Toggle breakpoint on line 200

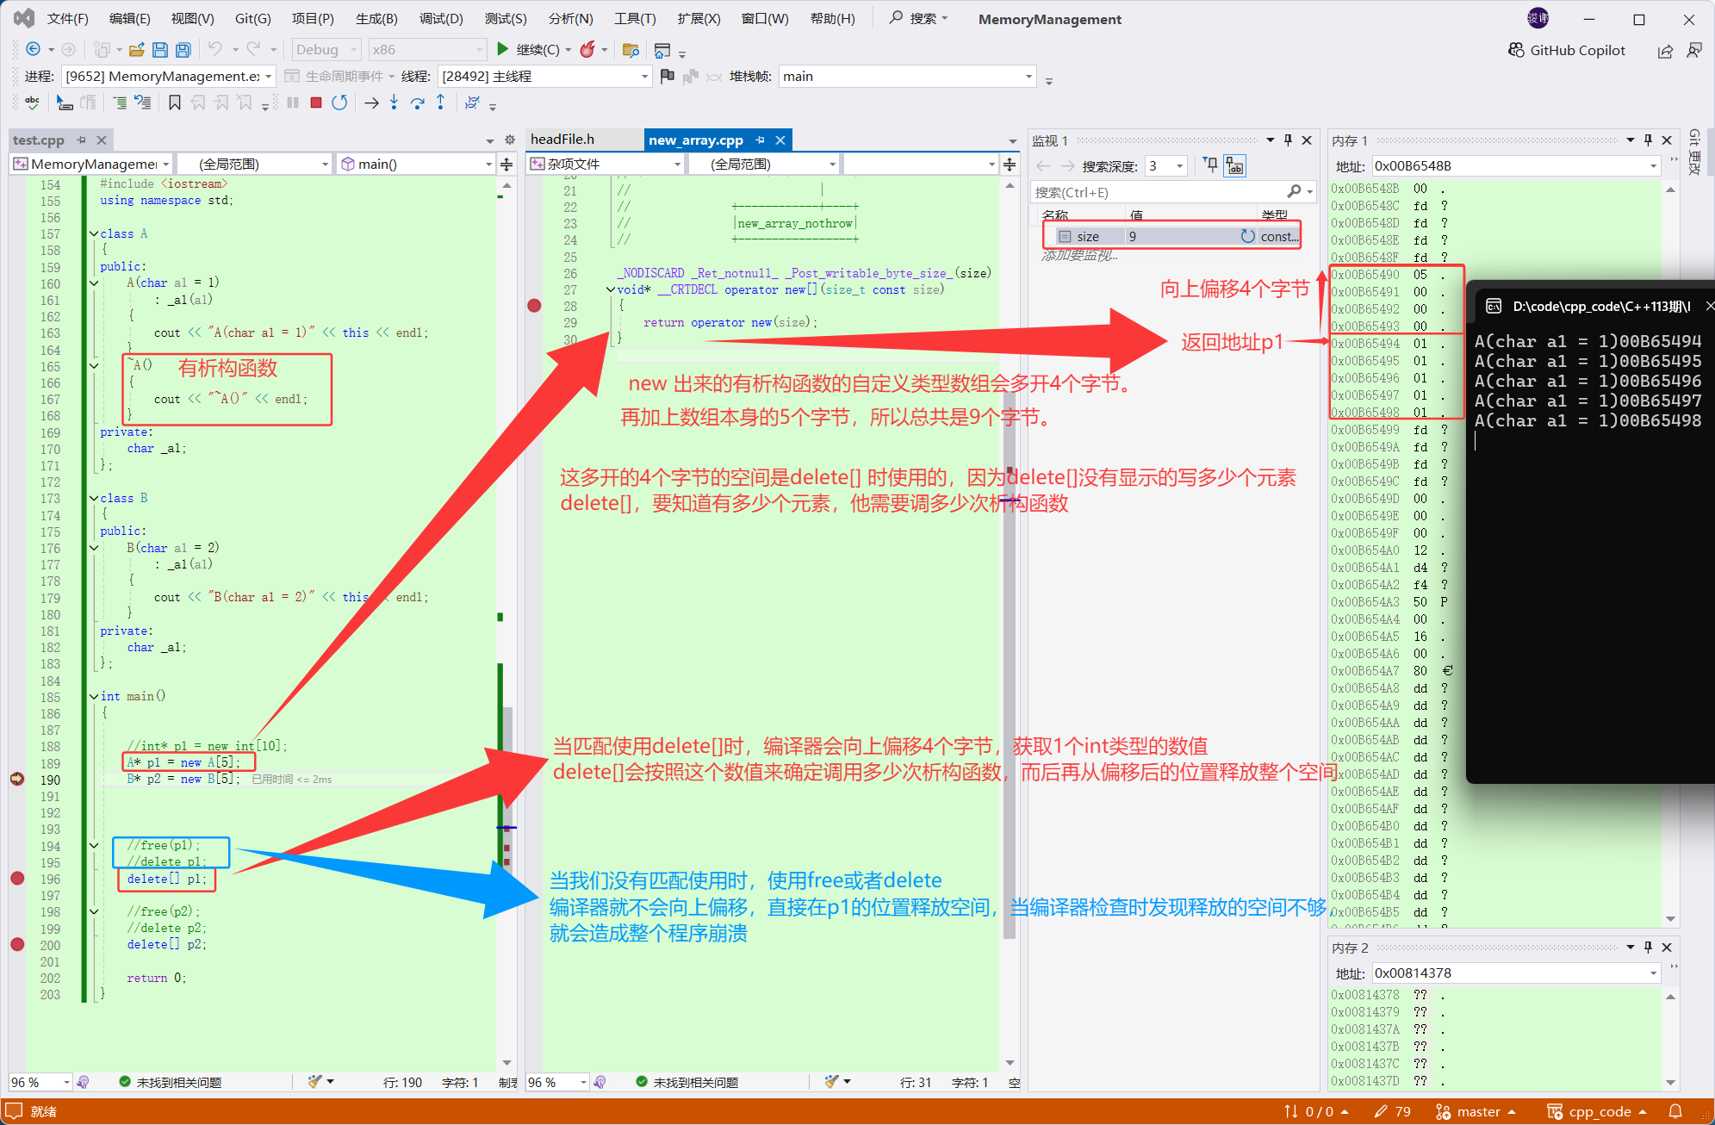click(x=17, y=944)
